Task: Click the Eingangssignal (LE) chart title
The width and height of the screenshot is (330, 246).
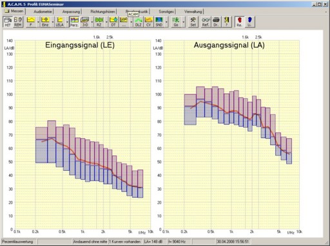Action: coord(80,45)
